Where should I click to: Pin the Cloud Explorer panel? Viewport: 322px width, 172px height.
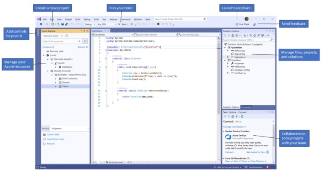click(84, 30)
